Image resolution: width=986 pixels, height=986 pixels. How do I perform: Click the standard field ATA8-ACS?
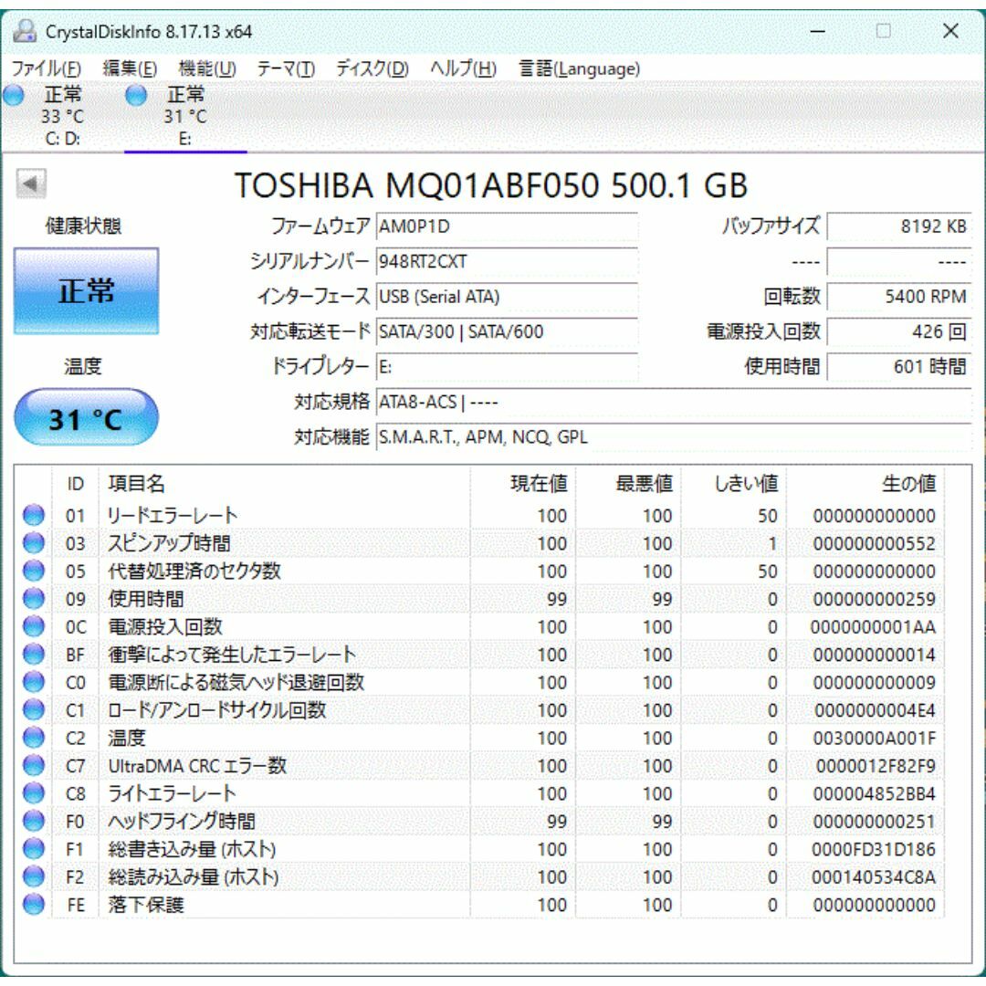[x=674, y=402]
